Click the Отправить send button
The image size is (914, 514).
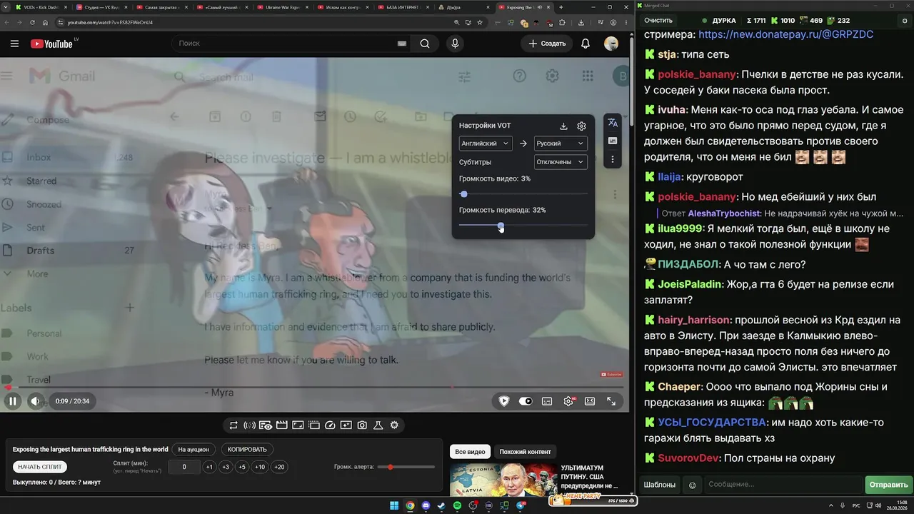[889, 485]
